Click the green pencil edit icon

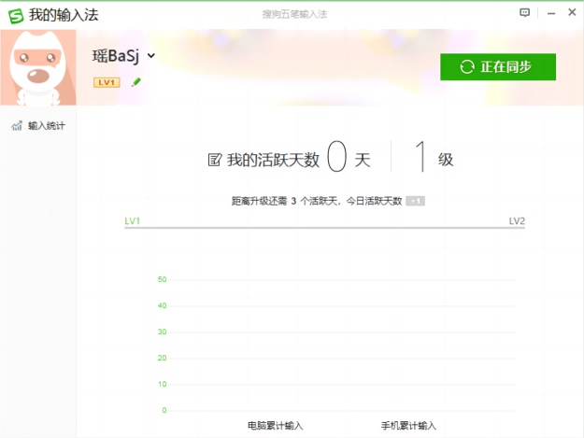point(136,82)
